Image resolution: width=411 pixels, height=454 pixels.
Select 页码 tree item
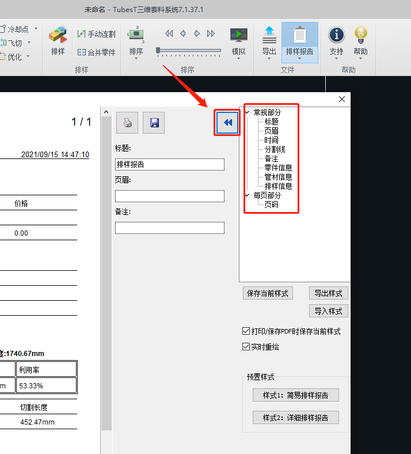[x=271, y=205]
